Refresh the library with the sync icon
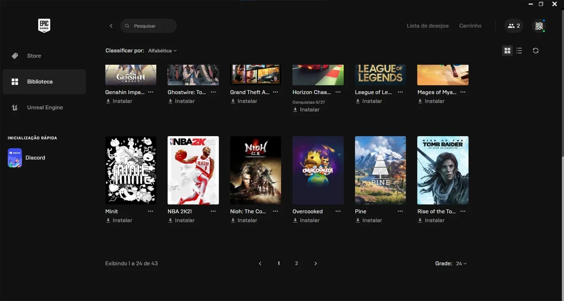Viewport: 564px width, 301px height. (x=535, y=51)
